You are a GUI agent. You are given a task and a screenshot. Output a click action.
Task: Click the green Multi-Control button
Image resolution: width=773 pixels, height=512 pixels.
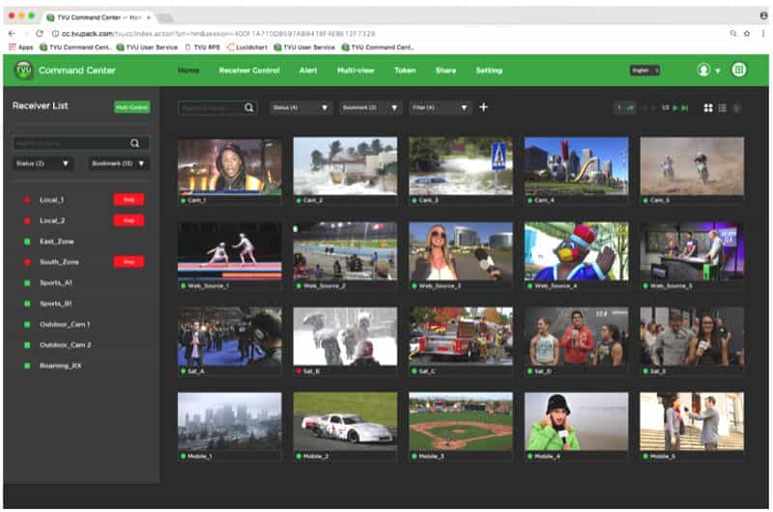point(131,107)
